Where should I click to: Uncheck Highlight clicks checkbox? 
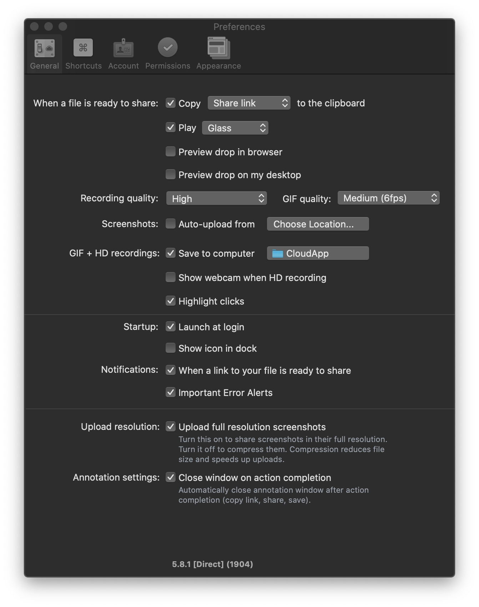tap(171, 301)
